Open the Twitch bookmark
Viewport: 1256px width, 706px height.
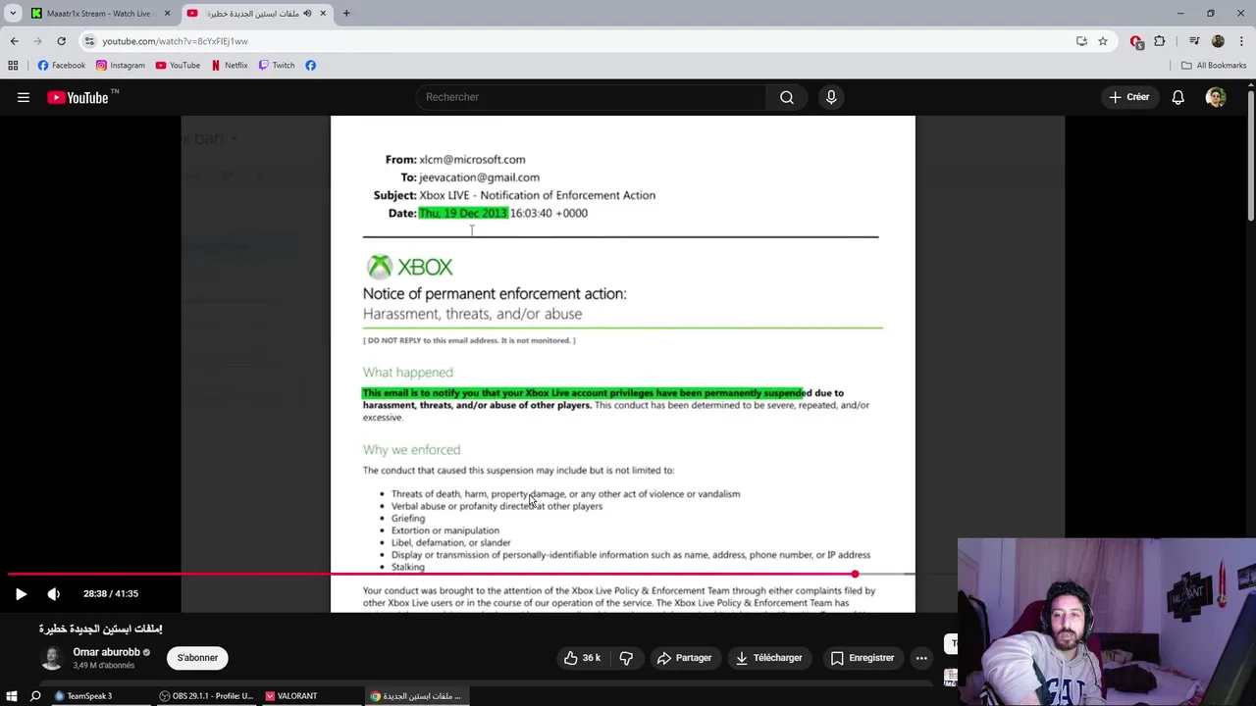(277, 66)
